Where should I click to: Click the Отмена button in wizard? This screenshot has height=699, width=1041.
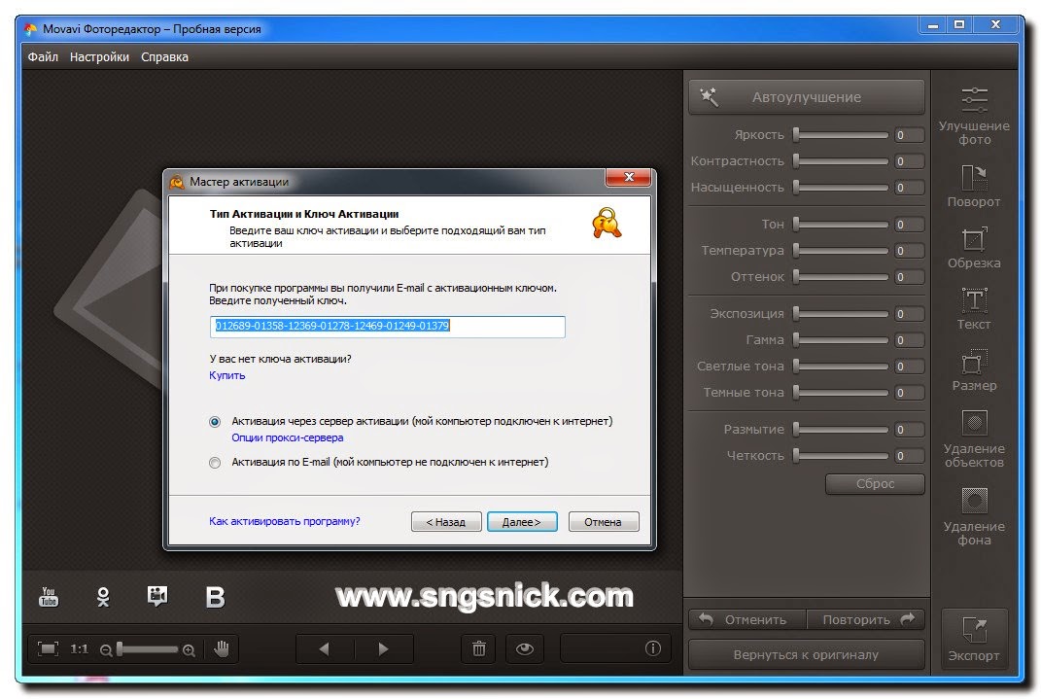603,522
